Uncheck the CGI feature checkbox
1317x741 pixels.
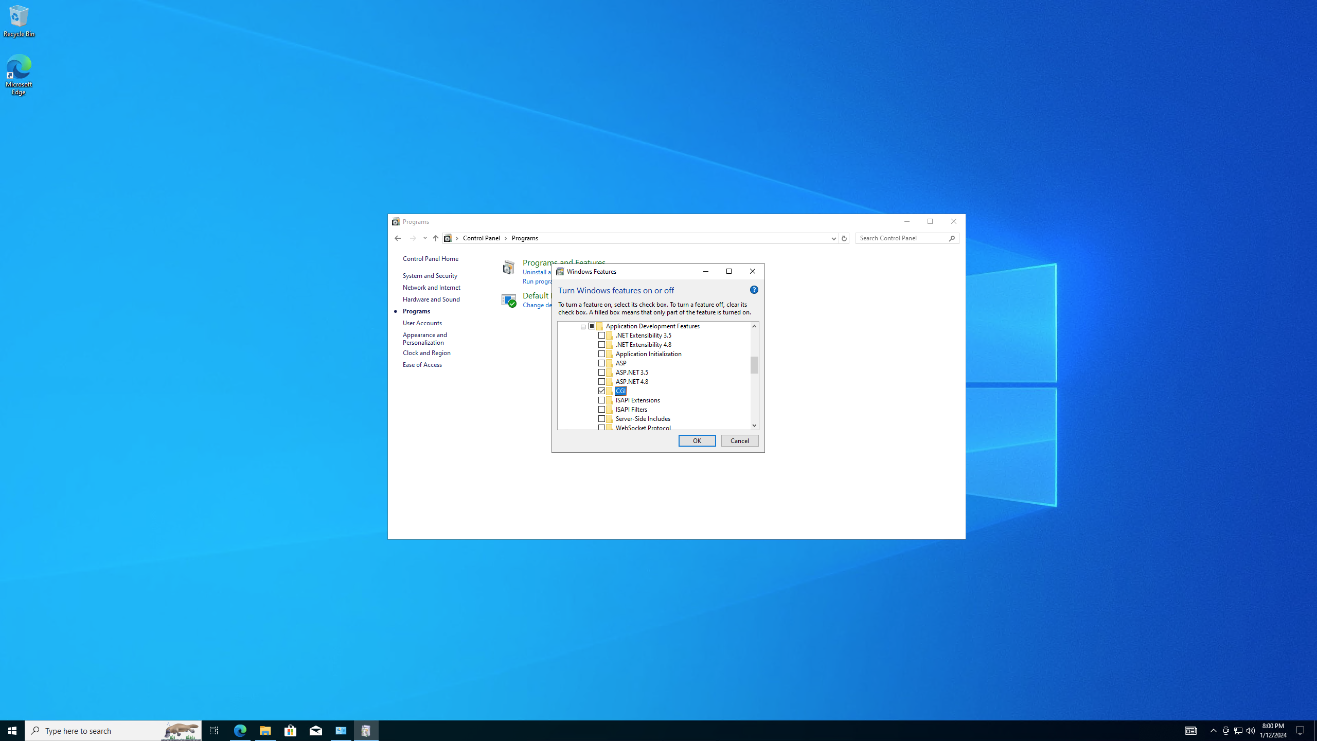601,391
